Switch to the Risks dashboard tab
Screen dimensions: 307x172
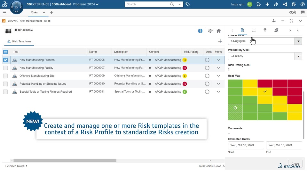point(34,12)
